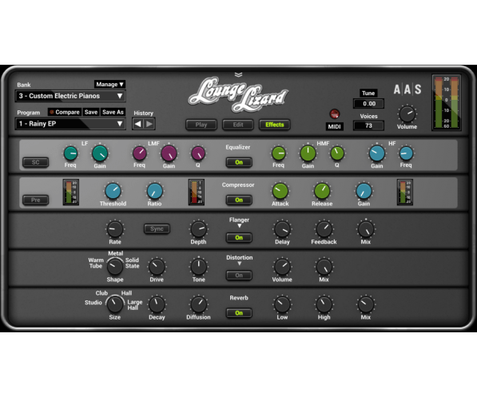Click the Distortion Drive knob
This screenshot has height=397, width=477.
[157, 267]
